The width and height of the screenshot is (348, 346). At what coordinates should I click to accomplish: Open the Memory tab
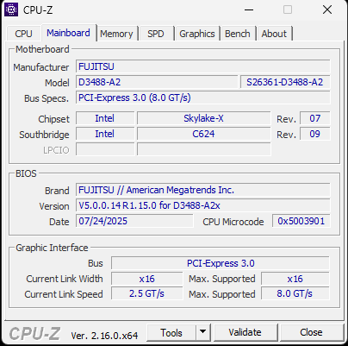[x=116, y=34]
